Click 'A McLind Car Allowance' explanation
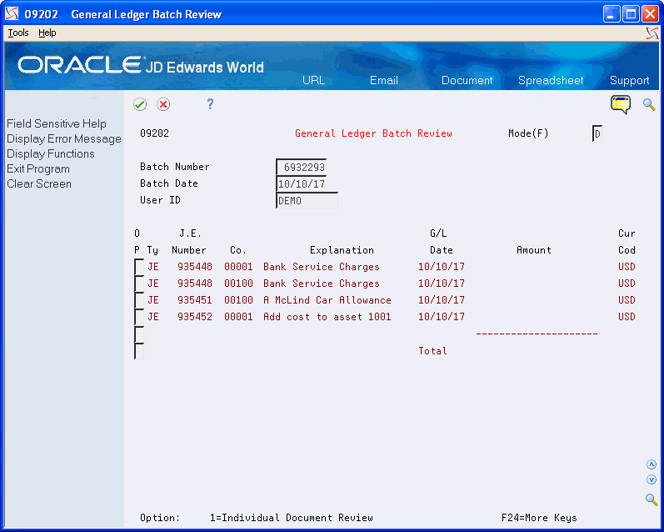The width and height of the screenshot is (664, 532). 327,300
